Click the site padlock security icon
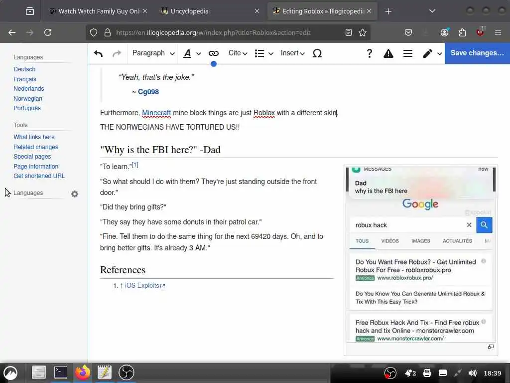The height and width of the screenshot is (383, 510). (x=108, y=32)
